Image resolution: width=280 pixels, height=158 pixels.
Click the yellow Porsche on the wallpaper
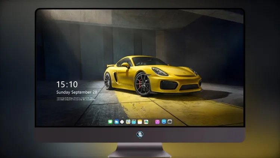pyautogui.click(x=153, y=76)
